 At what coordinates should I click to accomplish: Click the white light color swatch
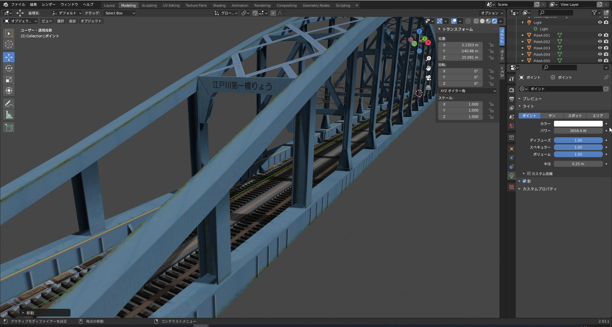[x=578, y=124]
